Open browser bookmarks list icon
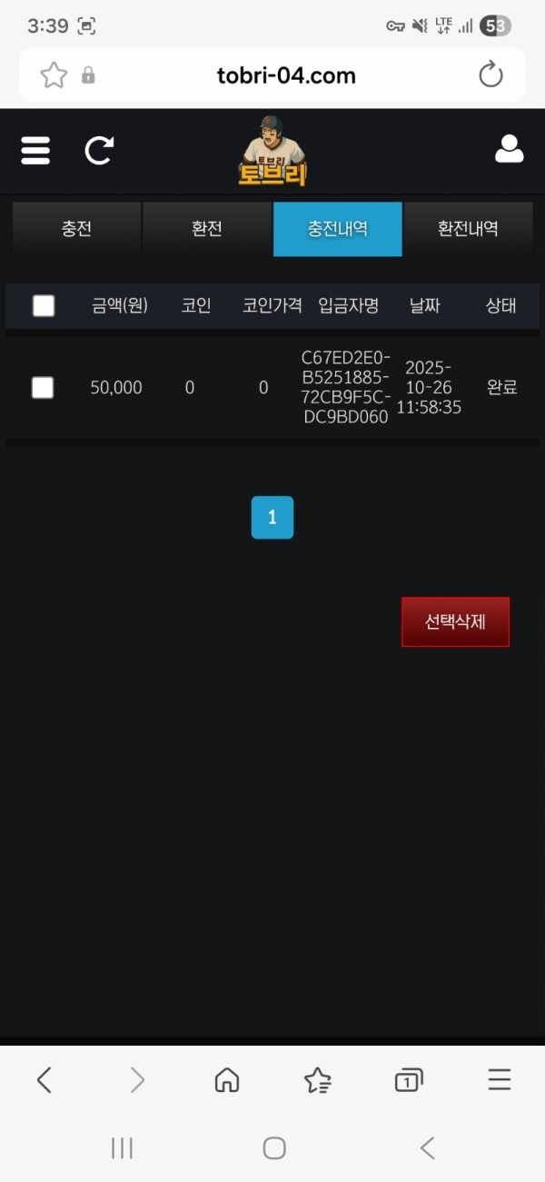The image size is (545, 1182). click(x=318, y=1079)
